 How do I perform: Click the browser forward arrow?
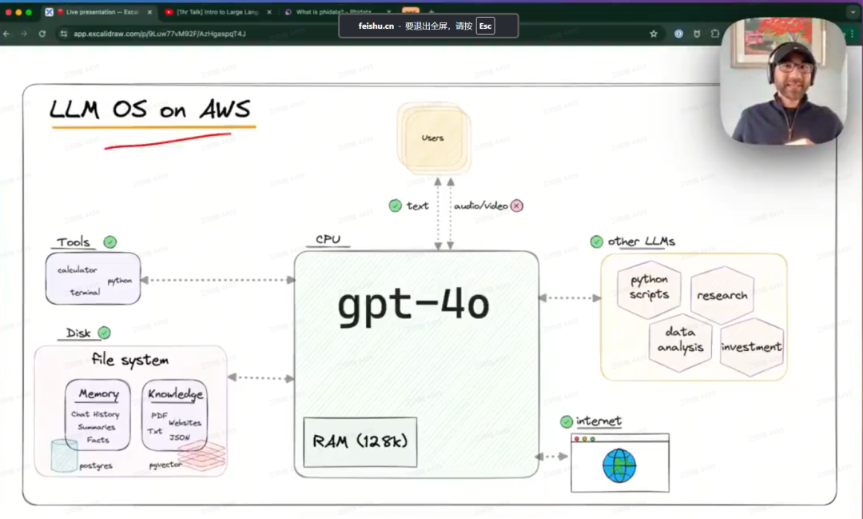[x=24, y=34]
